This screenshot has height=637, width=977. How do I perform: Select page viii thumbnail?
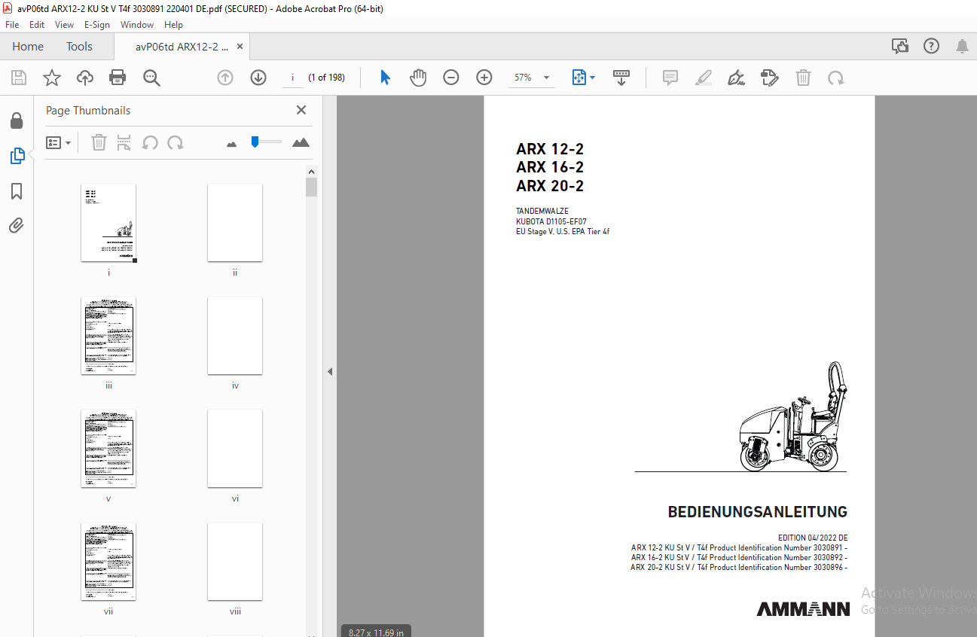(x=235, y=562)
